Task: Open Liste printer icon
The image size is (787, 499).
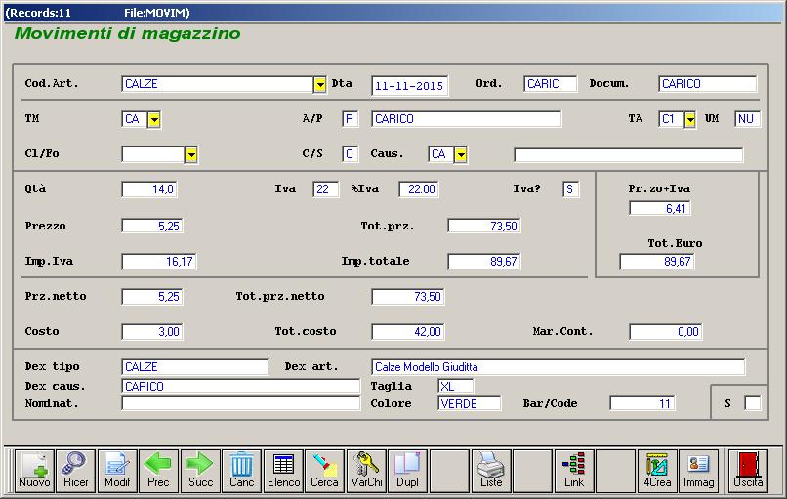Action: tap(491, 471)
